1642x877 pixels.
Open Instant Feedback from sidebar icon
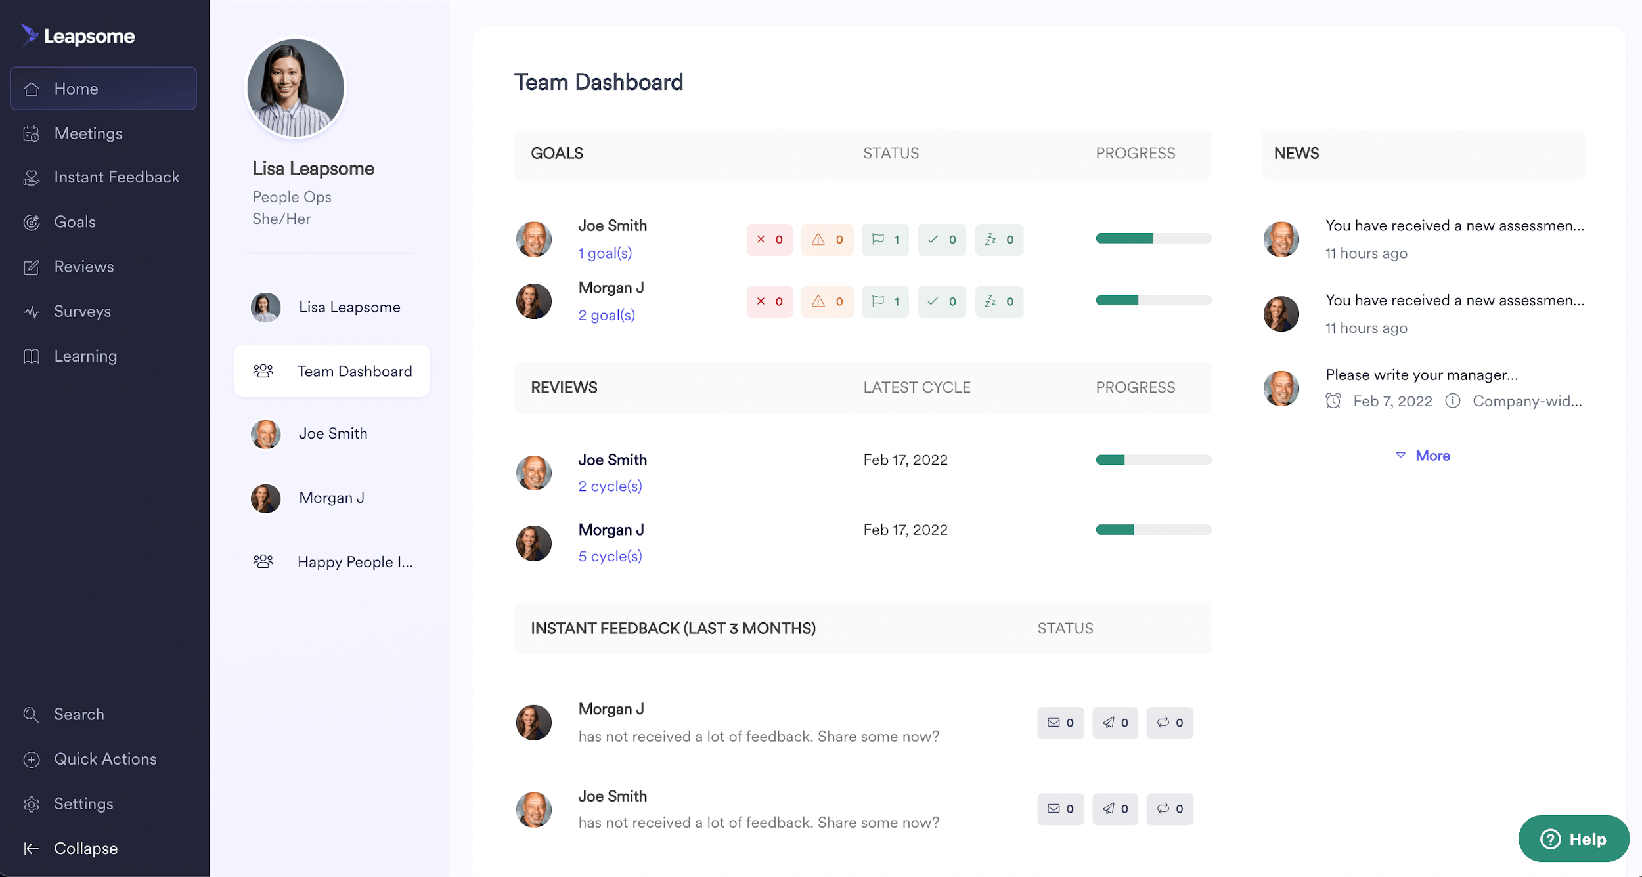tap(32, 177)
